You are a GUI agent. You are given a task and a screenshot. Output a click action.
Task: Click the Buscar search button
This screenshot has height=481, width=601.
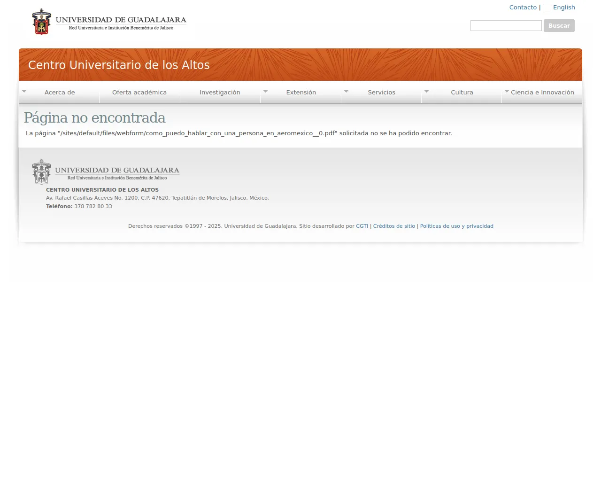(559, 26)
